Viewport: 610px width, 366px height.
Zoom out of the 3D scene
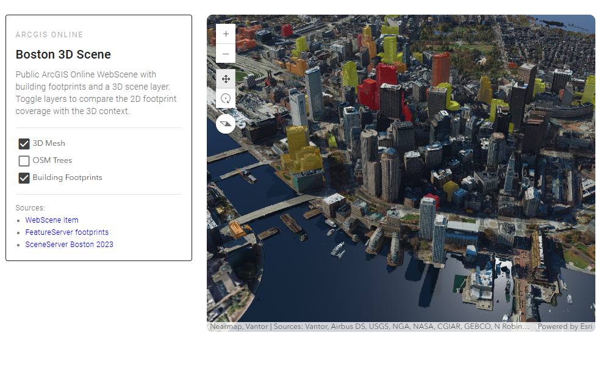[x=226, y=54]
